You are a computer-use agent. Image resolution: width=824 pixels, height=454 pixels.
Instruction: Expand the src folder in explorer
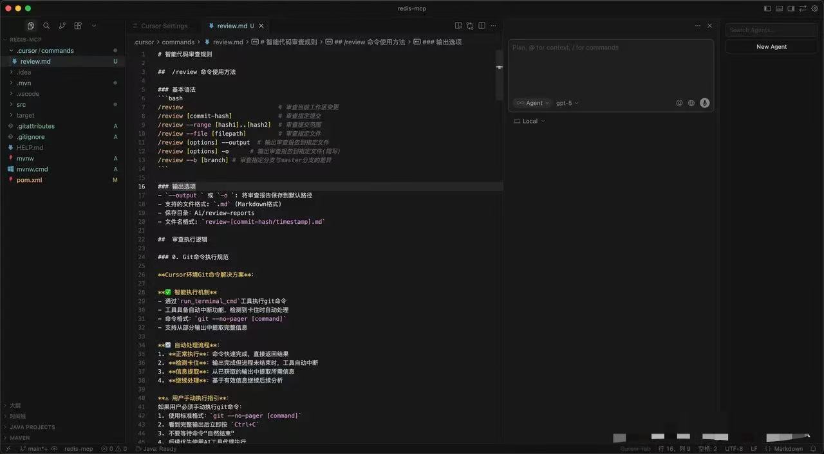[21, 104]
